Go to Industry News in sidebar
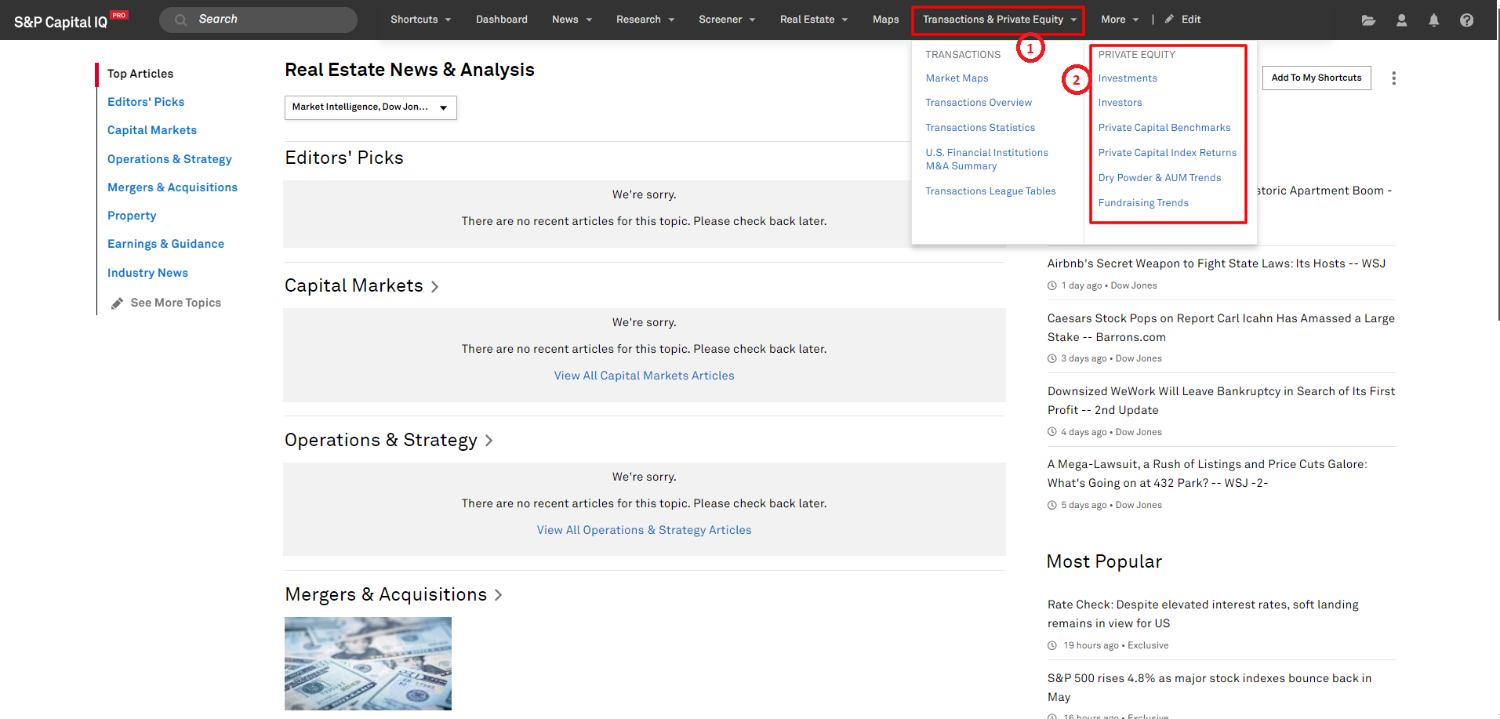1500x719 pixels. tap(147, 273)
